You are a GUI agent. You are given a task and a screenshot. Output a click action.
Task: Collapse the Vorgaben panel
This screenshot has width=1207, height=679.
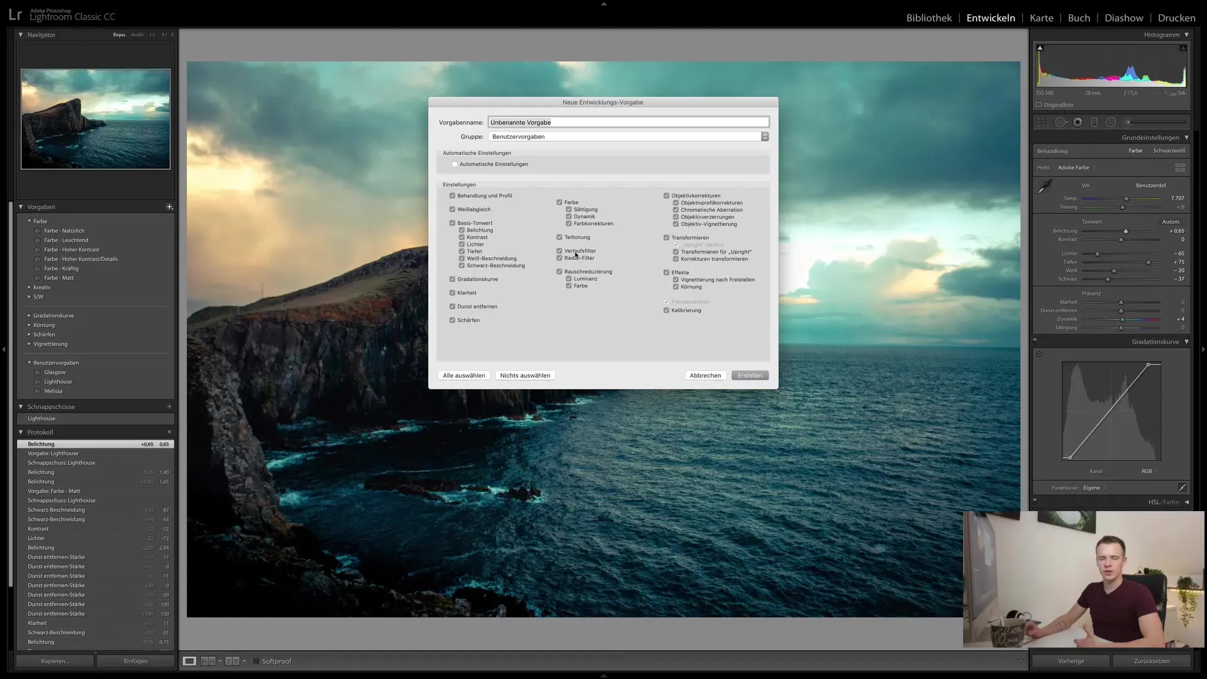tap(21, 207)
